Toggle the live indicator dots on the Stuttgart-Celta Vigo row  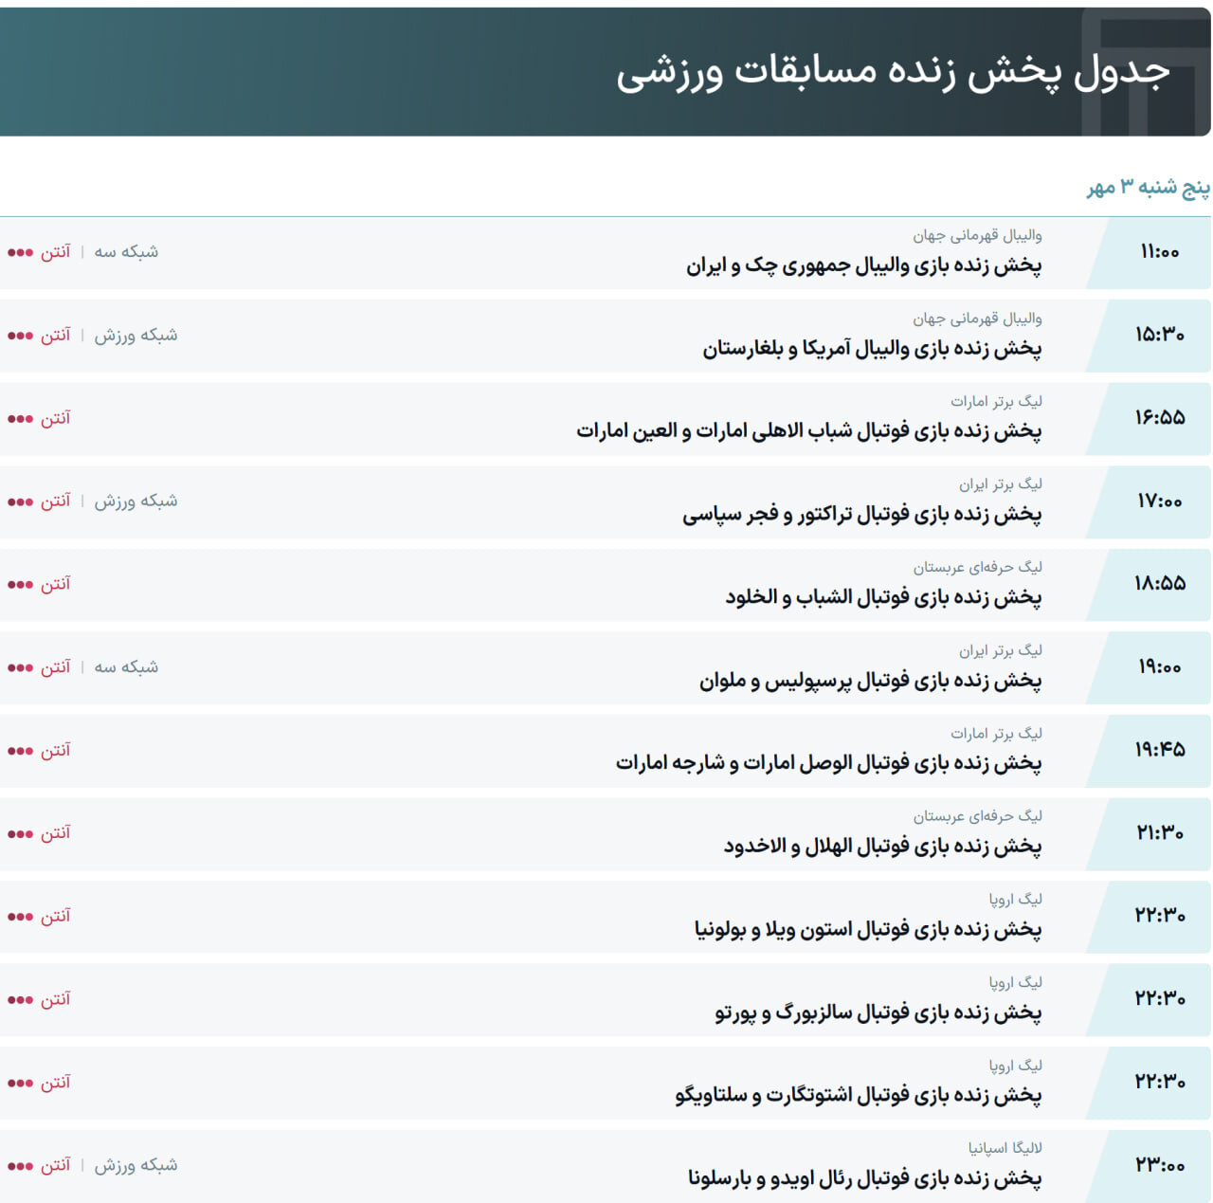[x=20, y=1082]
